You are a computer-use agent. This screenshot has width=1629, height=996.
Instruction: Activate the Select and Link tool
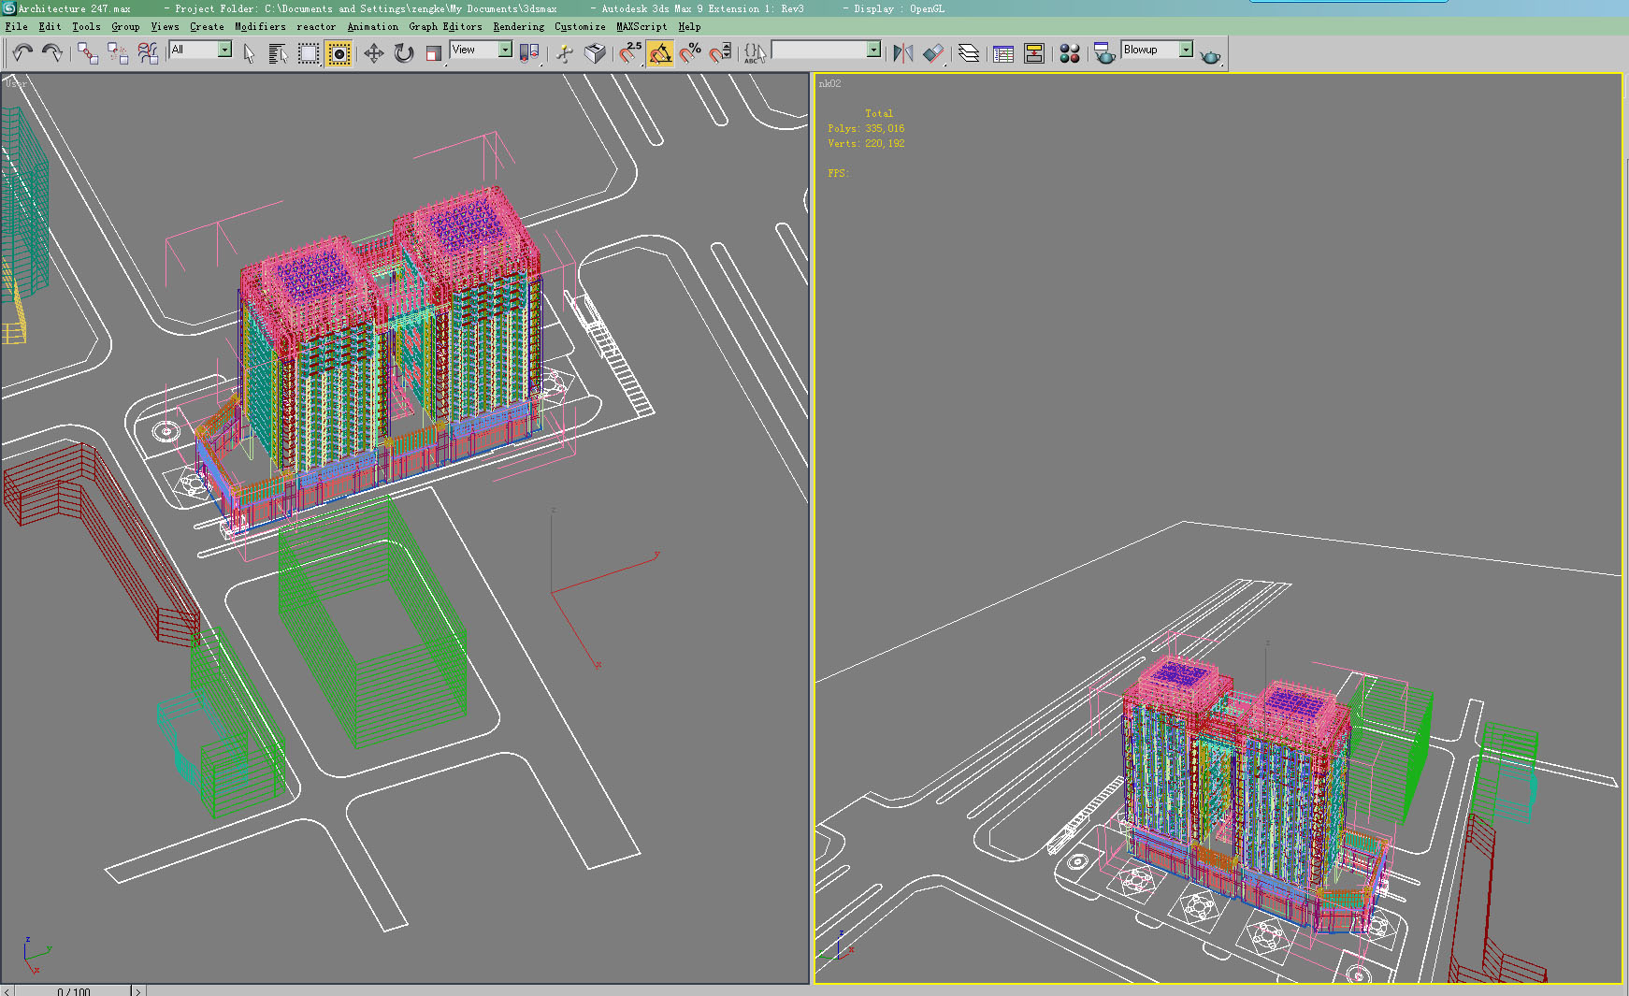88,53
